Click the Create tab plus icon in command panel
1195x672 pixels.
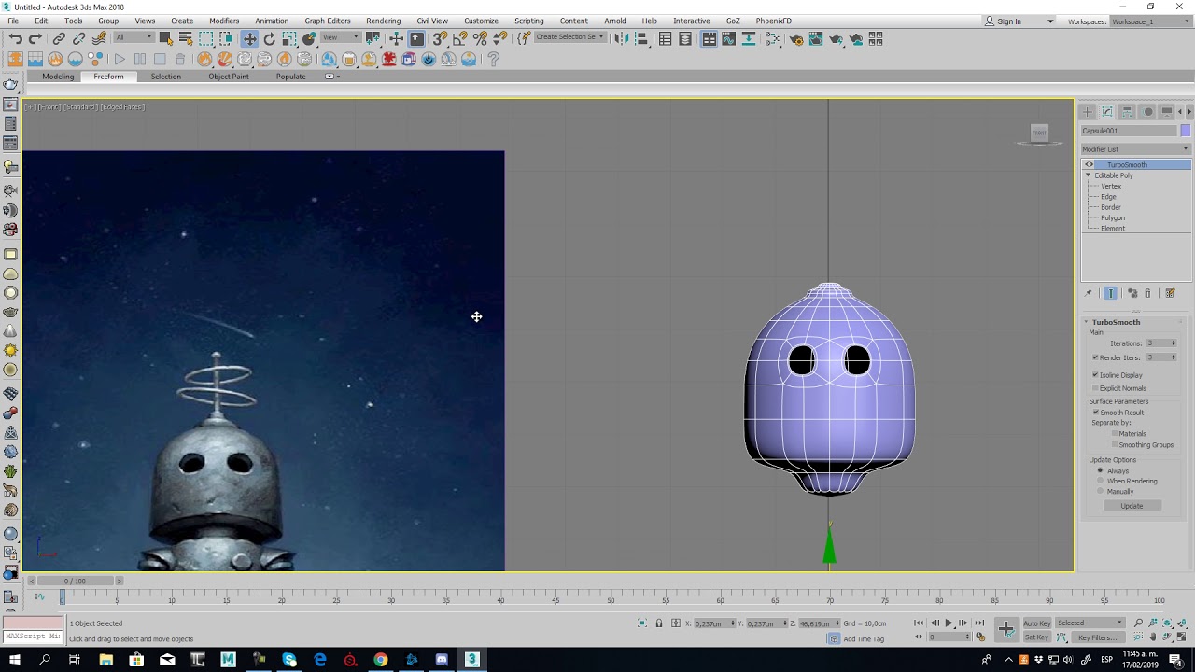pos(1088,111)
